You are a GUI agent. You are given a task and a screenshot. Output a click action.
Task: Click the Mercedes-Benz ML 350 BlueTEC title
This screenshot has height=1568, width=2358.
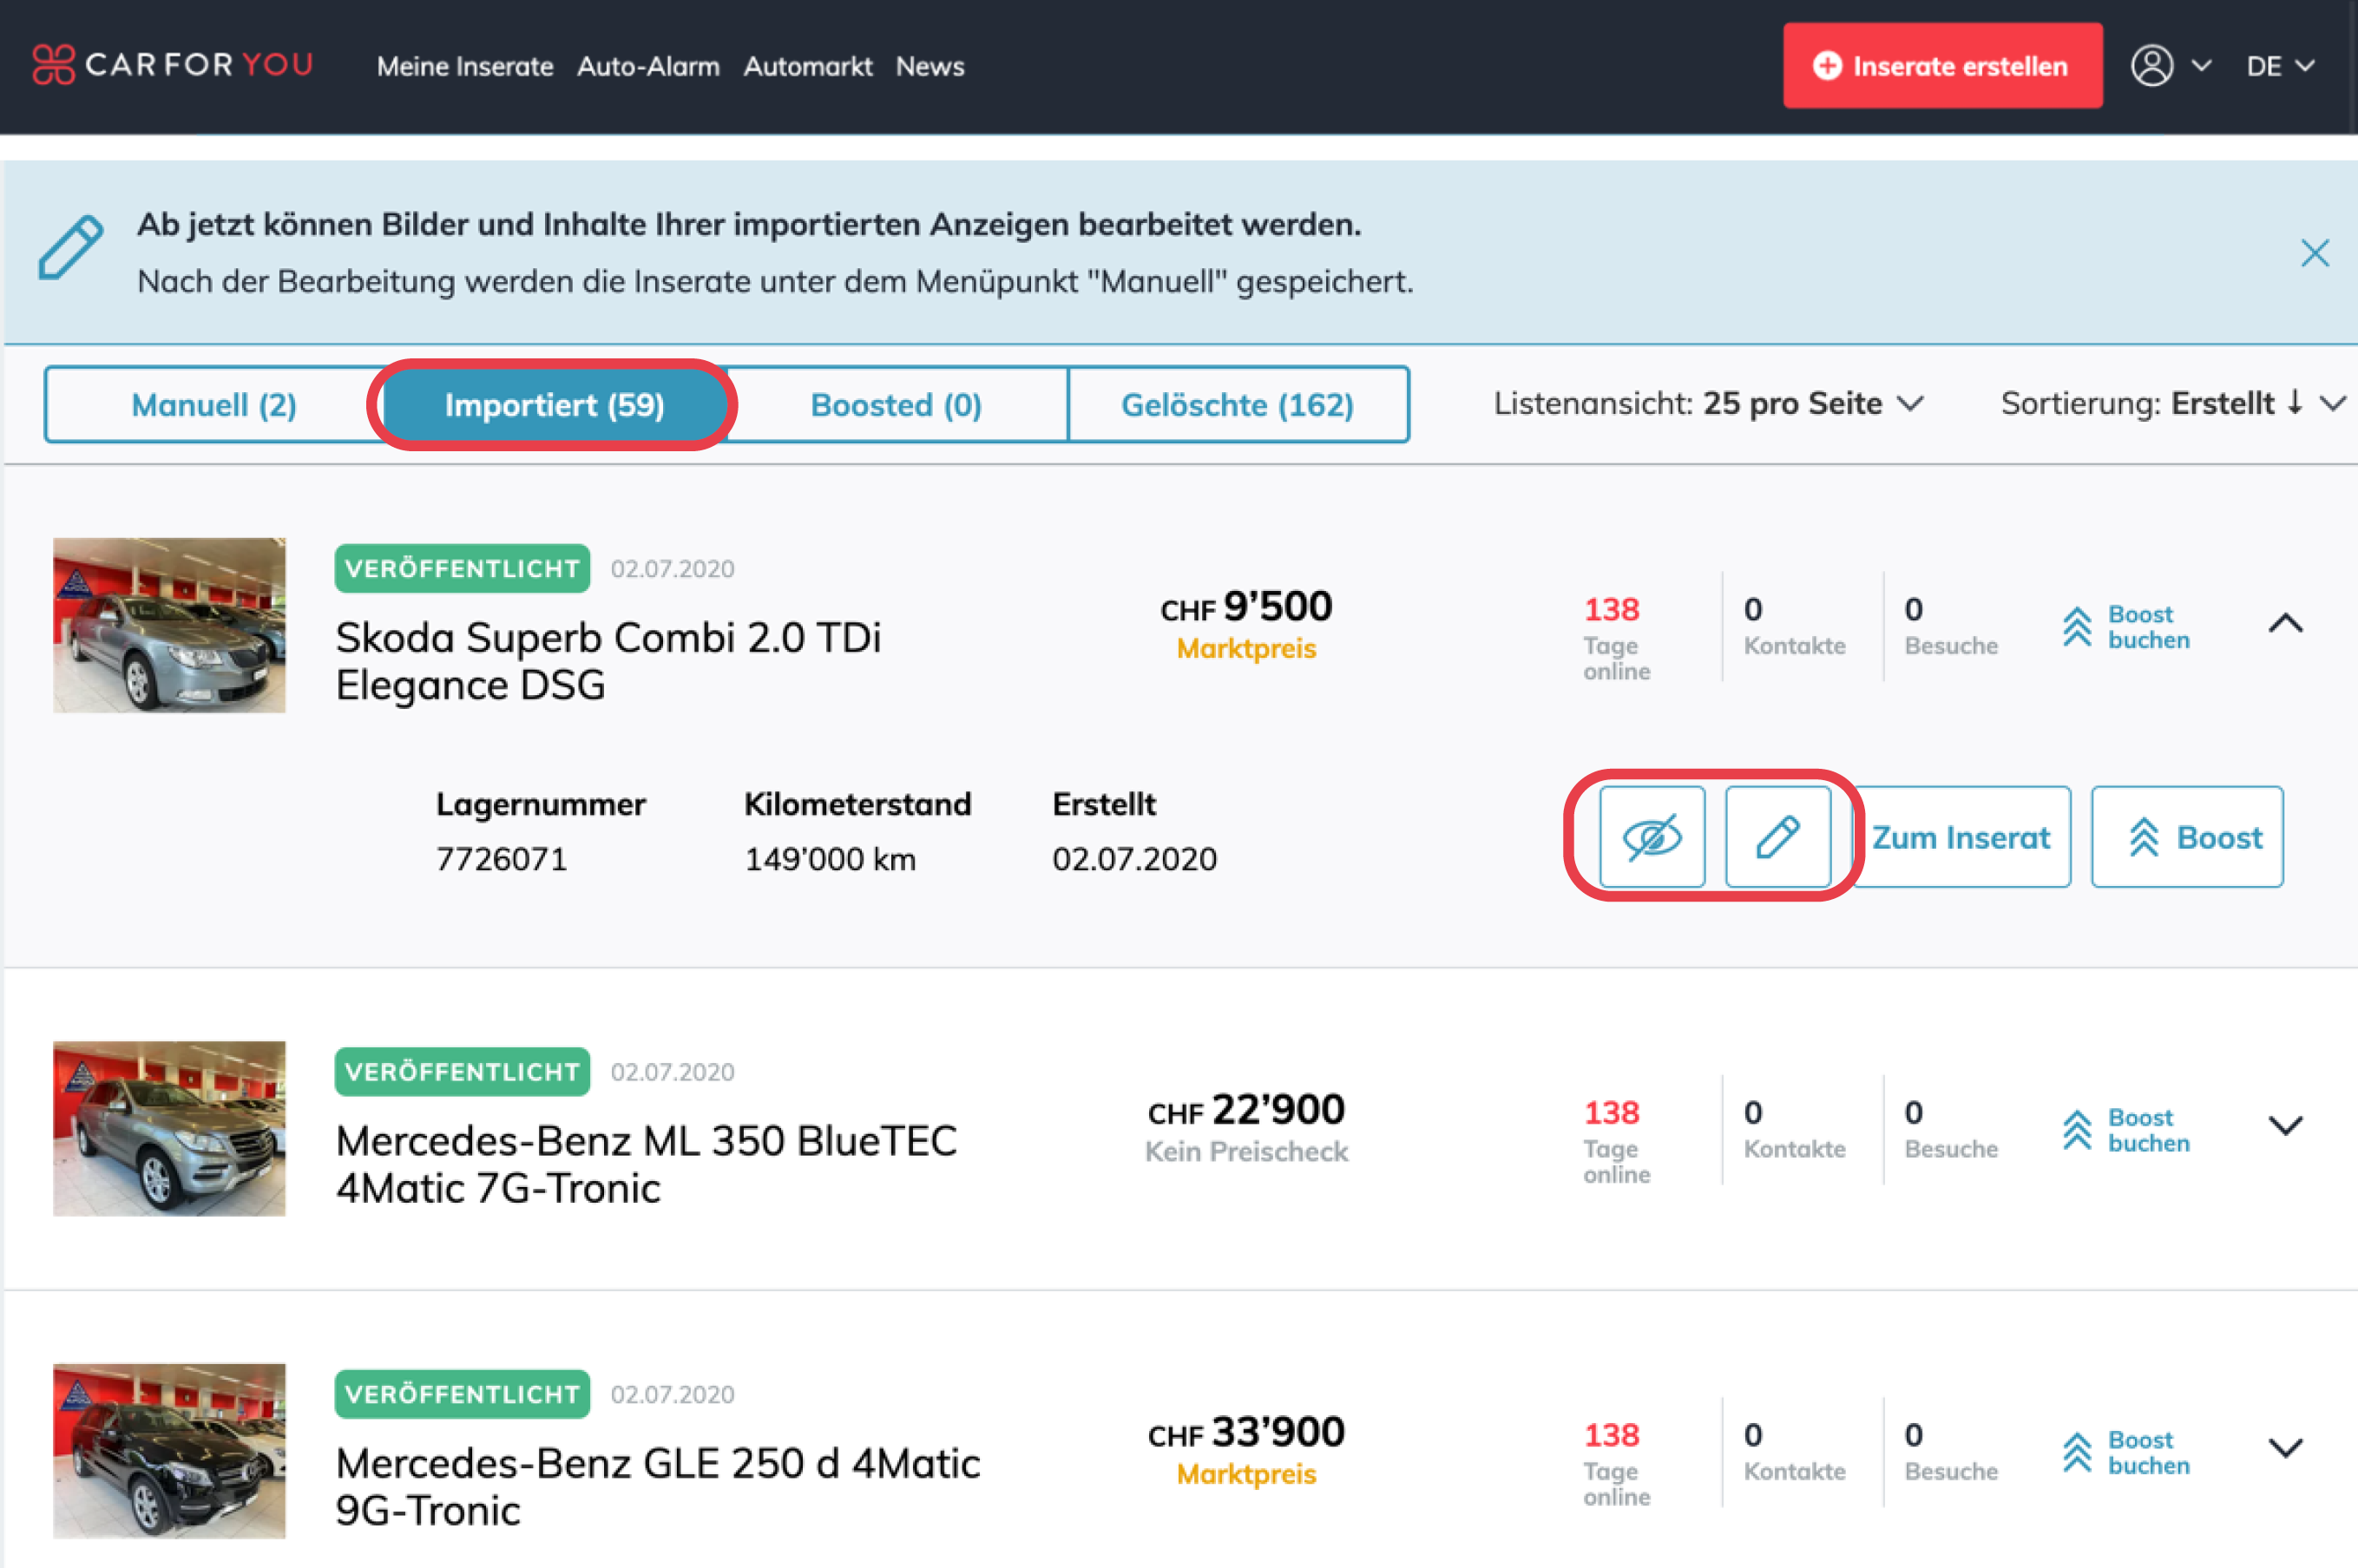click(x=646, y=1164)
